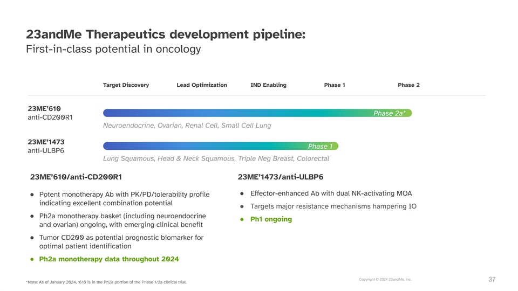Screen dimensions: 518x291
Task: Select the subtitle 'First-in-class potential in oncology'
Action: 113,49
